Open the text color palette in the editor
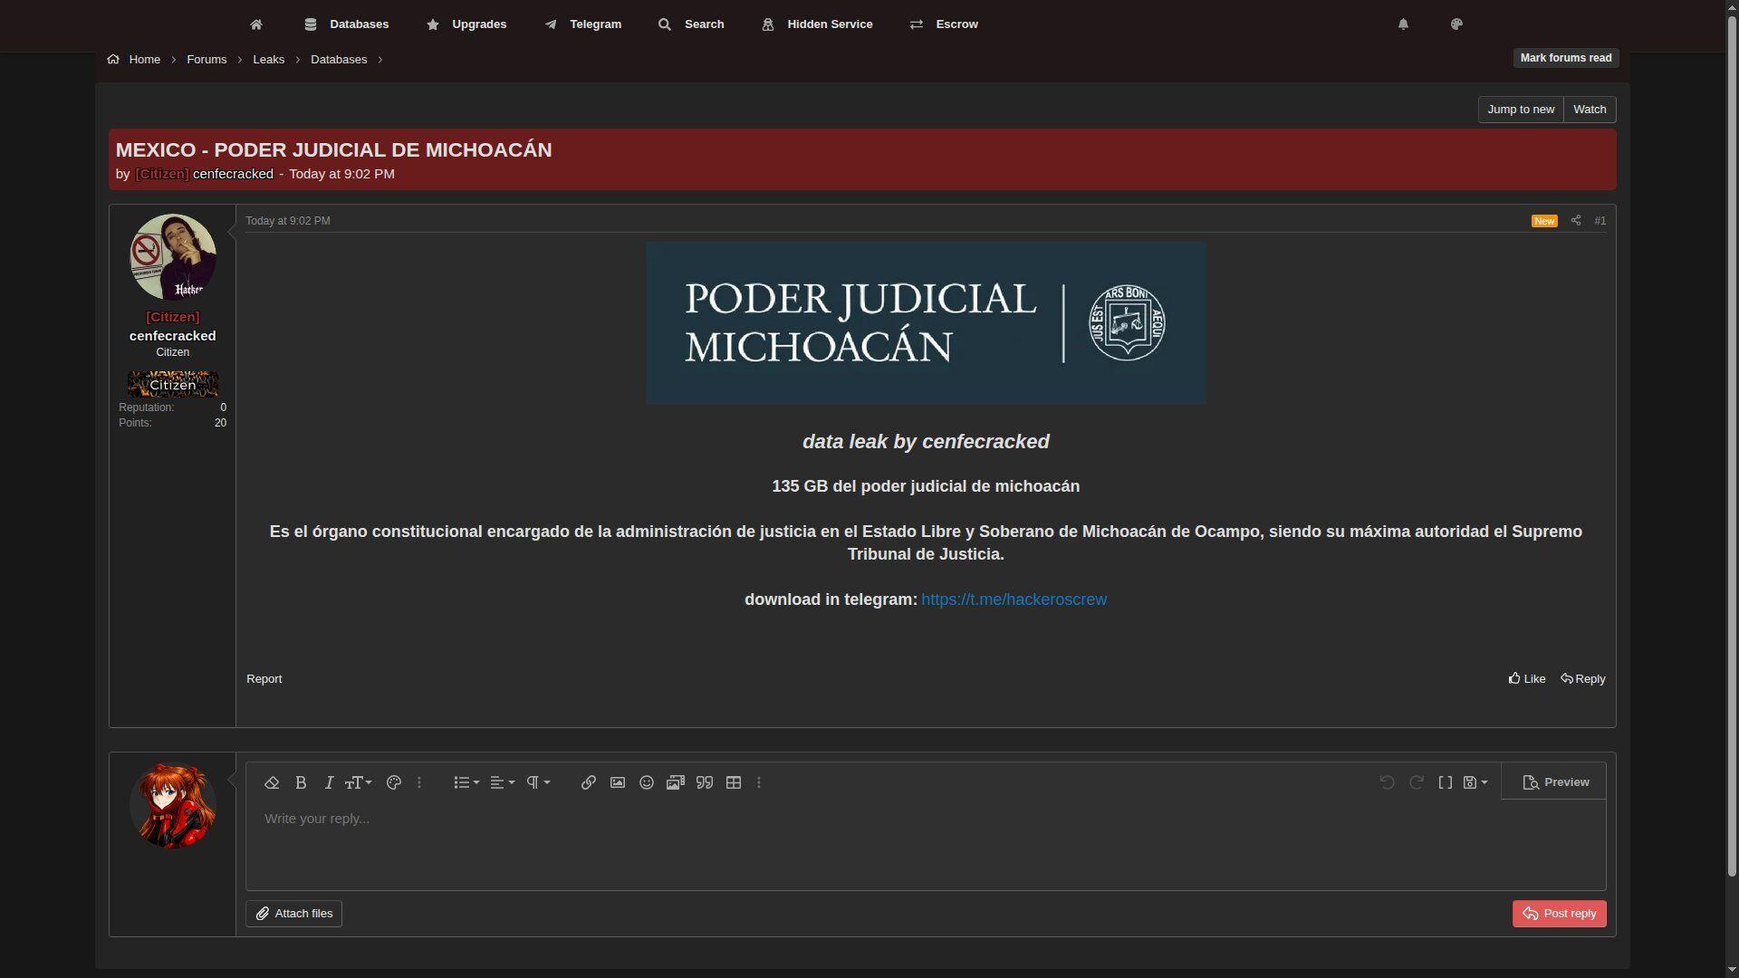The image size is (1739, 978). (394, 782)
